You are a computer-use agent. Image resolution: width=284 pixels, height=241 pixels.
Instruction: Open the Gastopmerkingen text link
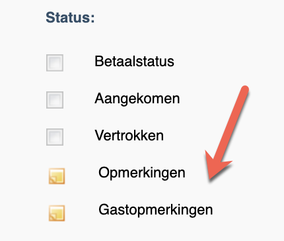156,210
